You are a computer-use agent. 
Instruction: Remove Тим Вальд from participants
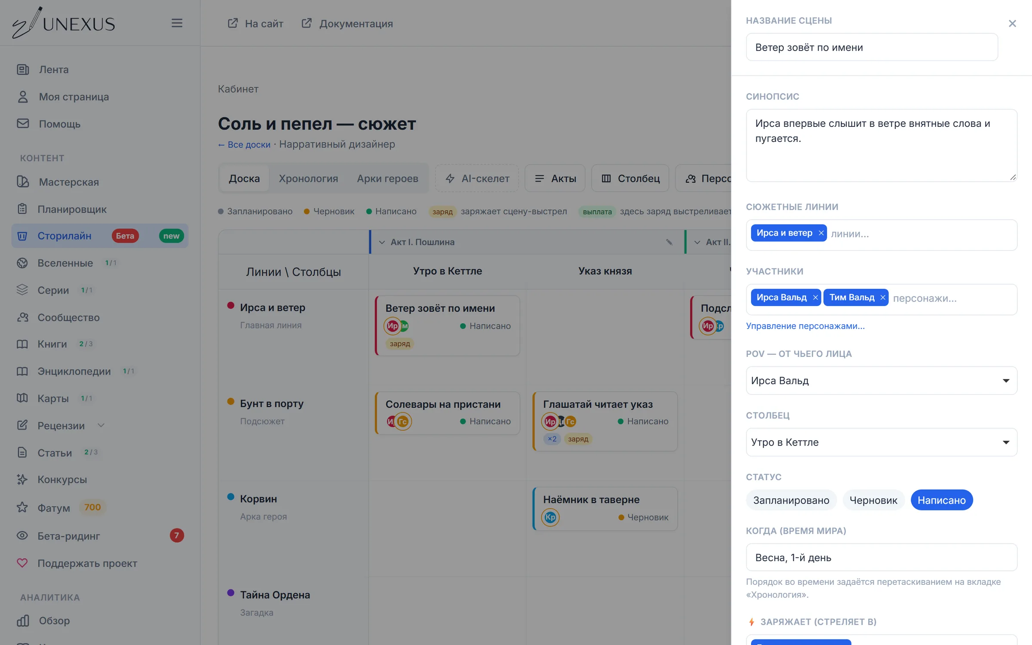point(882,298)
